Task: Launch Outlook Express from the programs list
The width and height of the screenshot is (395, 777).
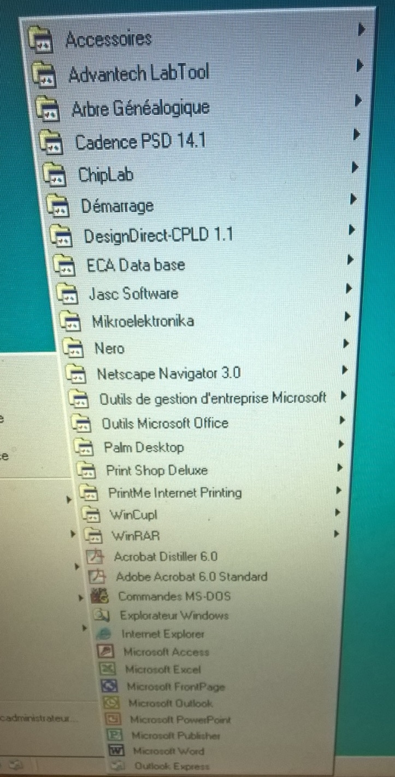Action: (172, 767)
